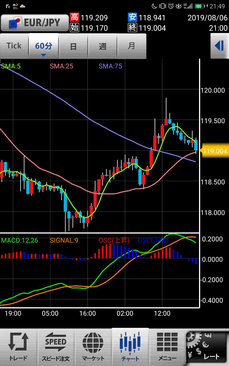The image size is (229, 366).
Task: Tap the leftmost notification icon in status bar
Action: [x=8, y=6]
